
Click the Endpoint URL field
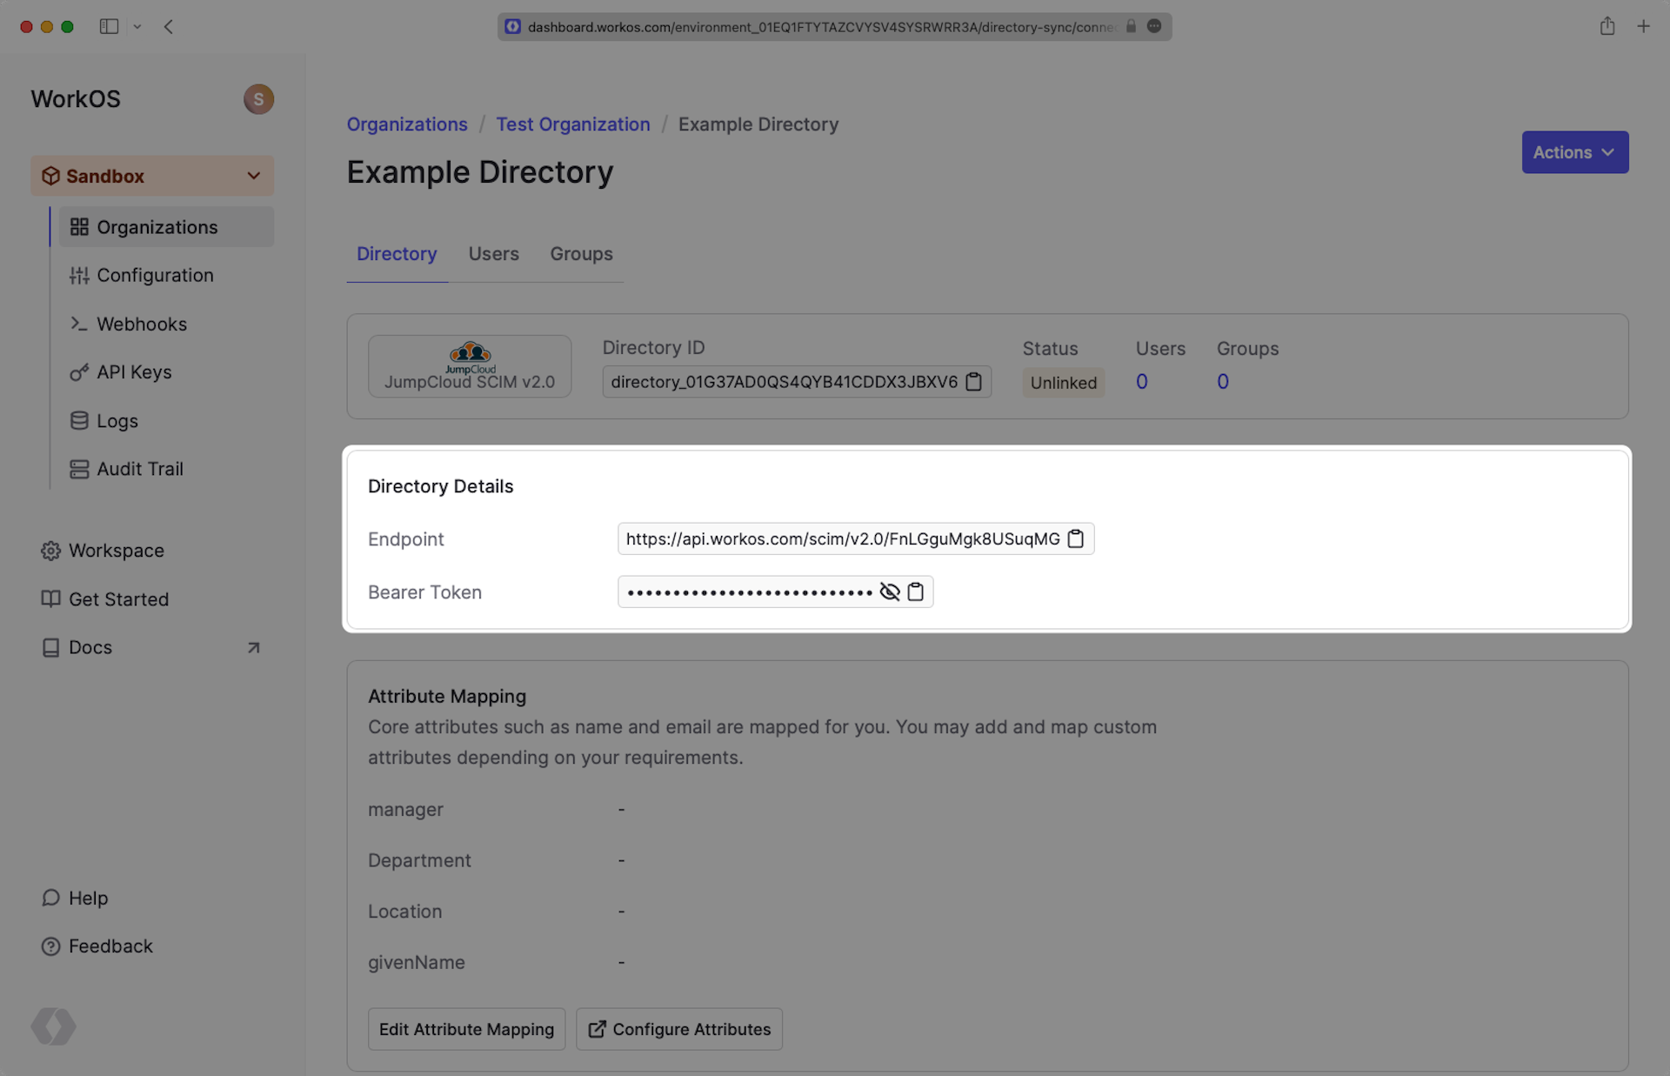pyautogui.click(x=842, y=538)
